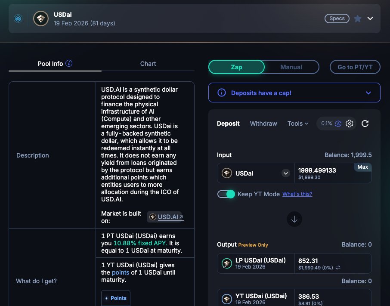
Task: Click the YT USDai token icon
Action: pos(226,299)
